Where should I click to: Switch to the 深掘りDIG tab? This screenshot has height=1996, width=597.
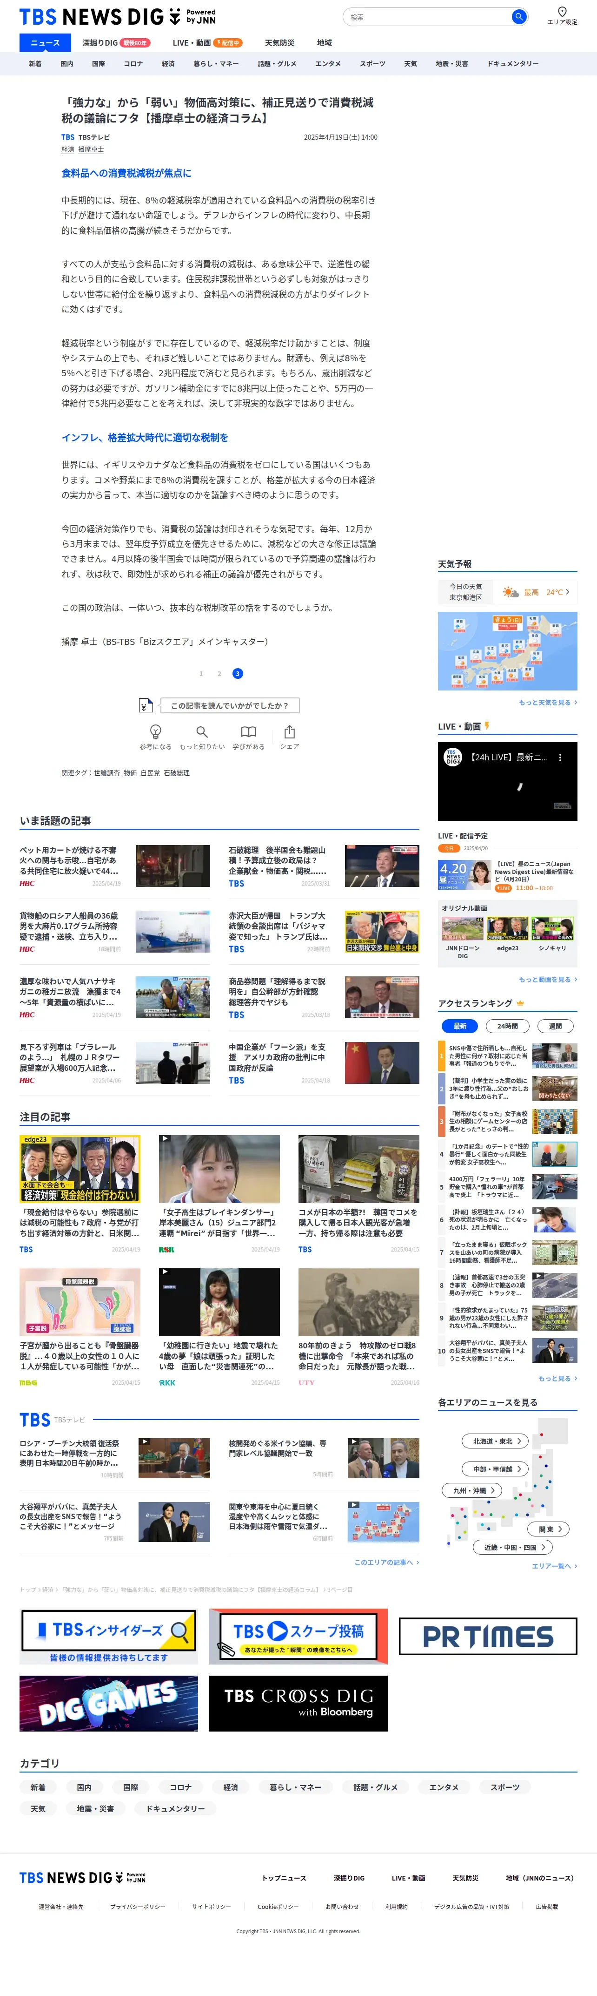click(x=116, y=43)
